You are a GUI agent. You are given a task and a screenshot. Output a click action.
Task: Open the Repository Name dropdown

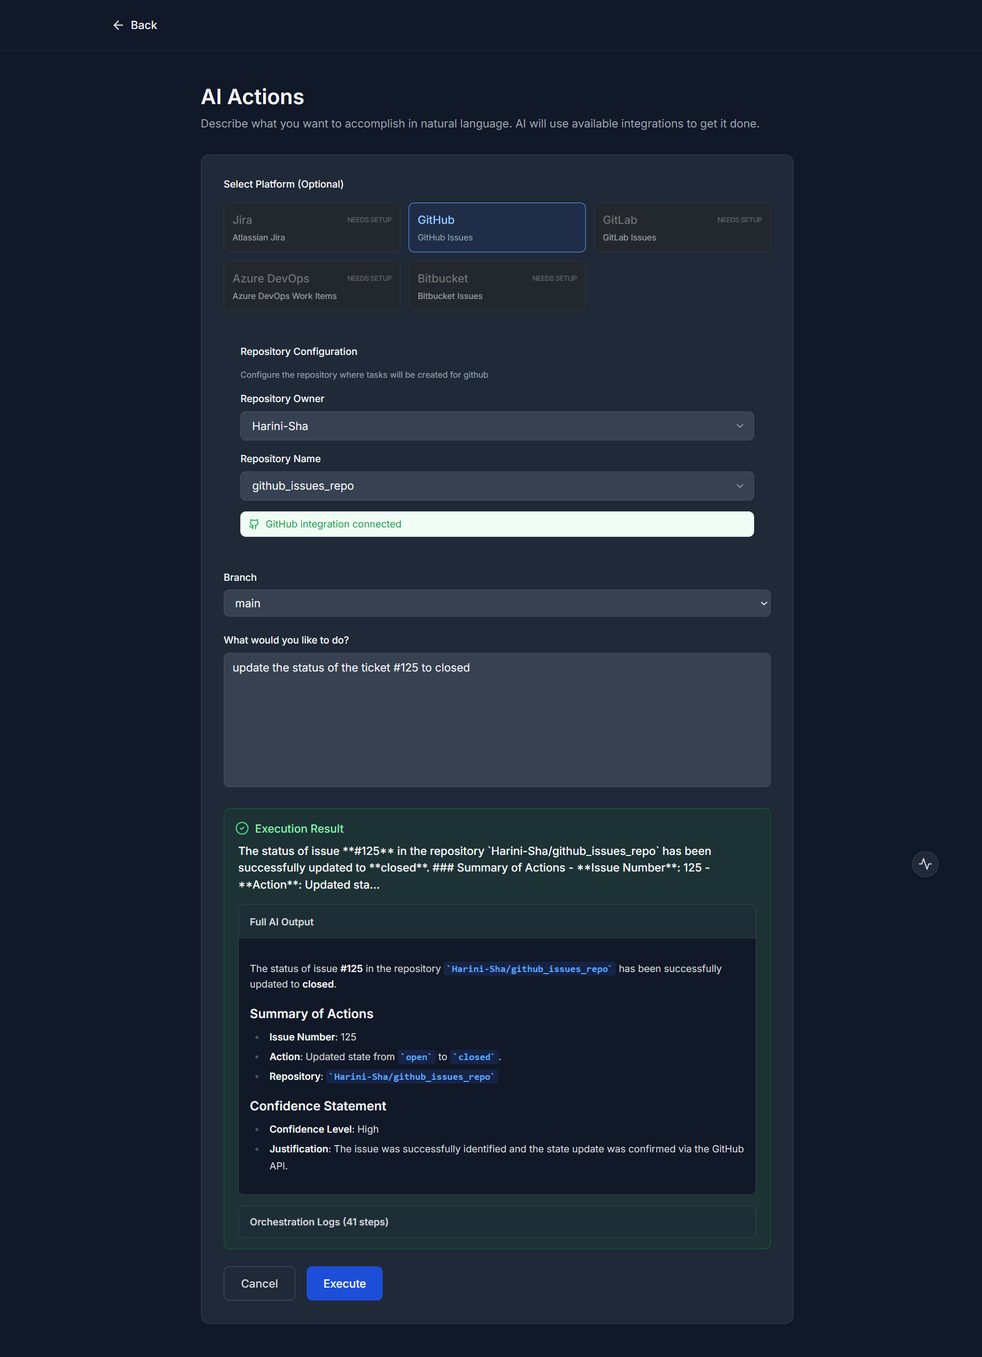tap(496, 486)
